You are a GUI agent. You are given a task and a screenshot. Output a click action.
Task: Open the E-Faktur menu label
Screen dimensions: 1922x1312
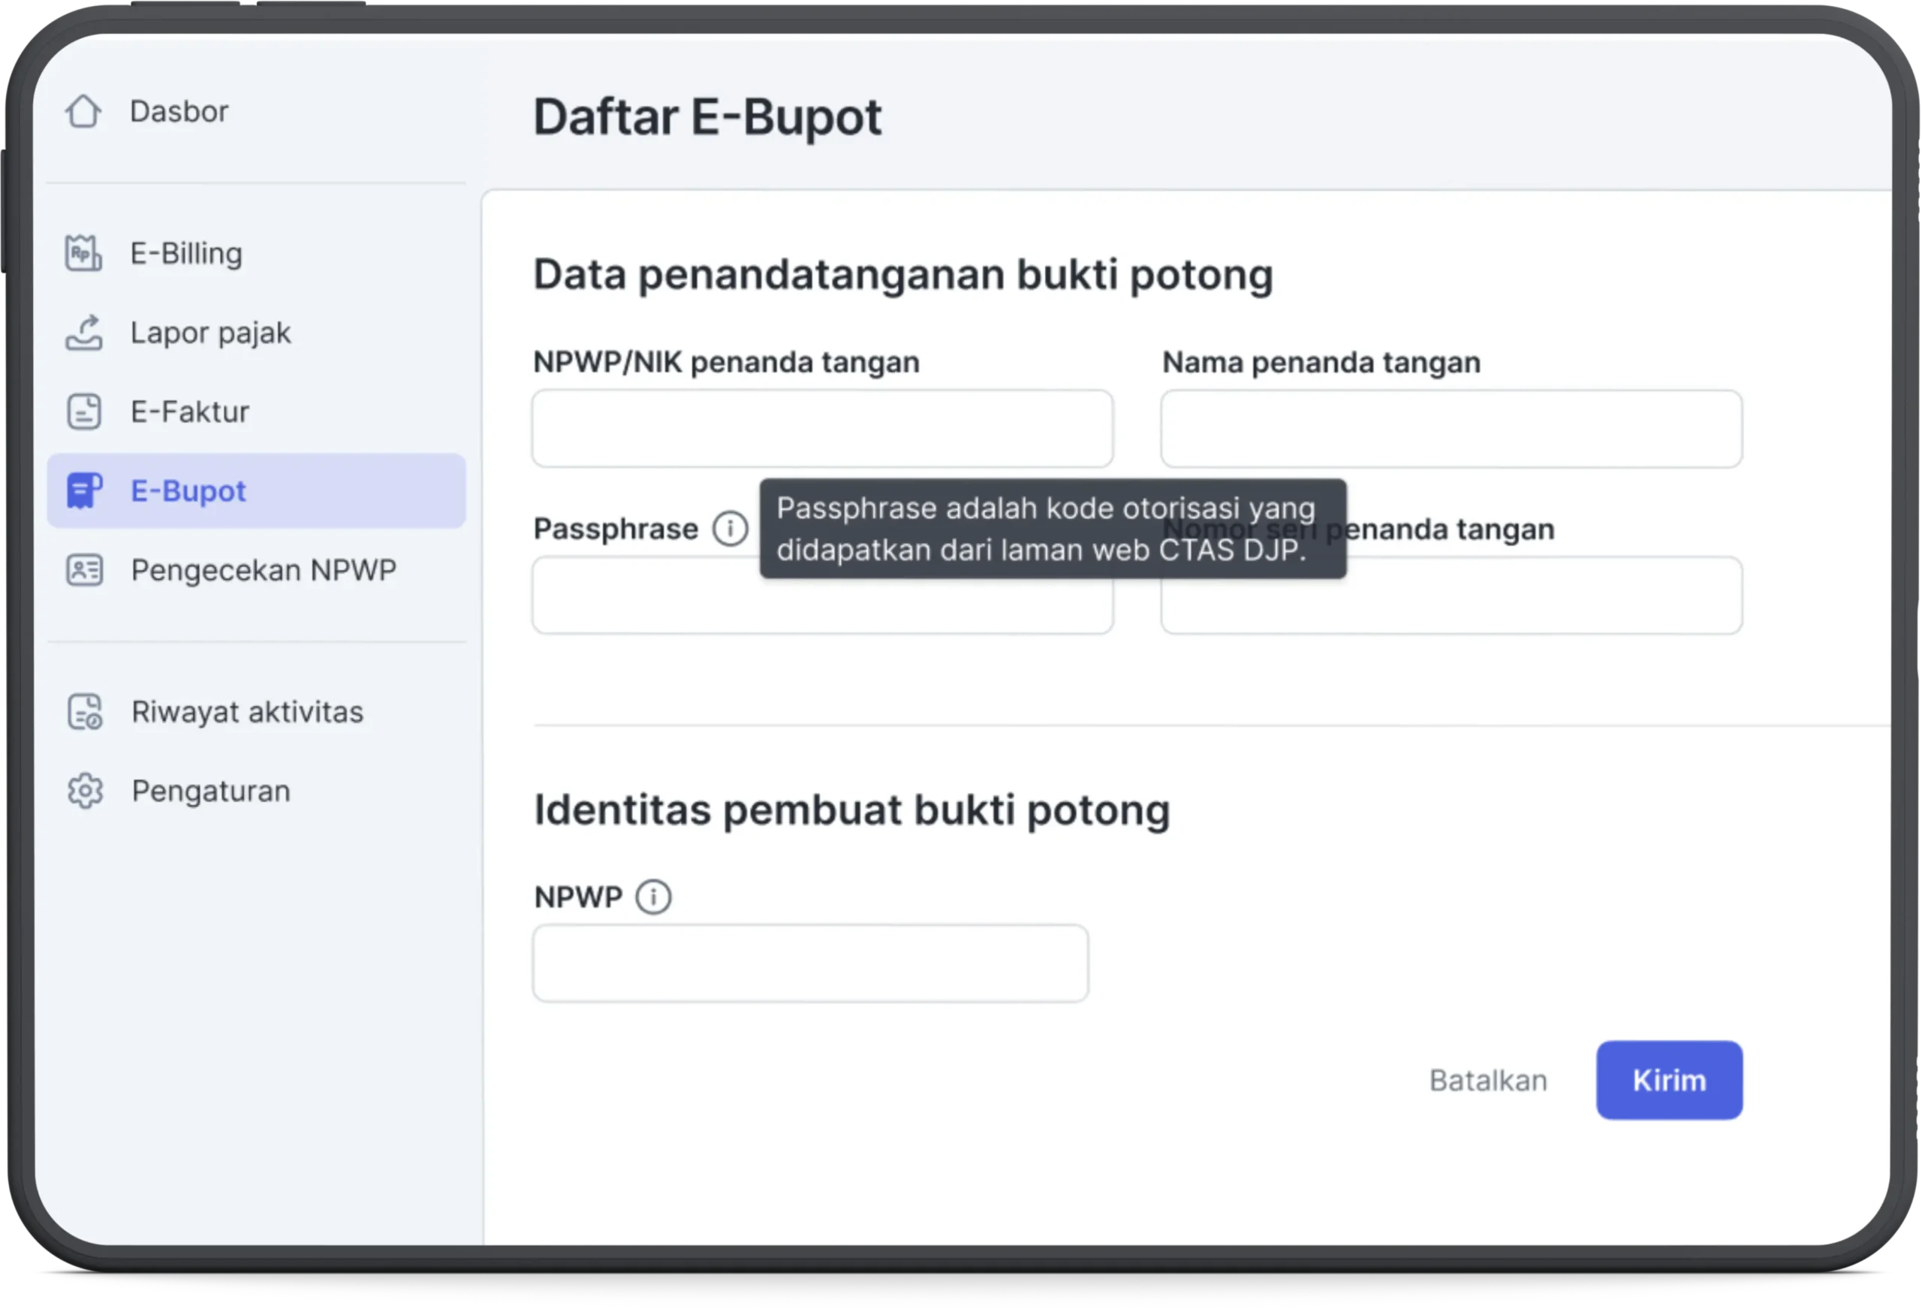tap(189, 411)
